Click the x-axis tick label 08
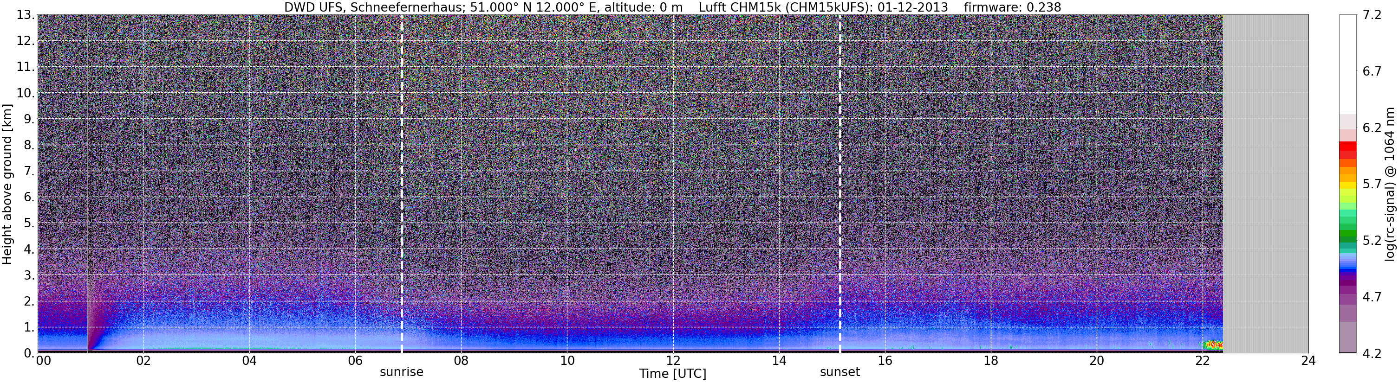The image size is (1399, 383). [x=461, y=361]
